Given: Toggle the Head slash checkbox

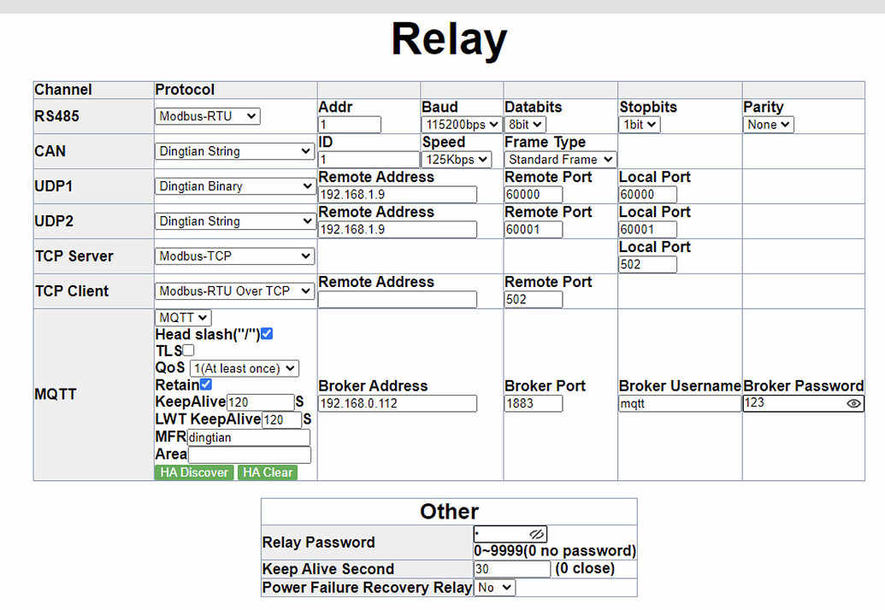Looking at the screenshot, I should [x=267, y=334].
